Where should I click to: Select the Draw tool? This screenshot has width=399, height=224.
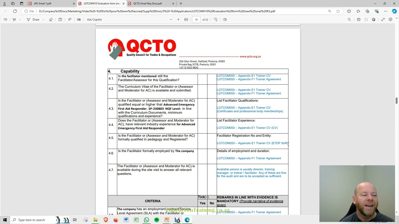tap(33, 19)
